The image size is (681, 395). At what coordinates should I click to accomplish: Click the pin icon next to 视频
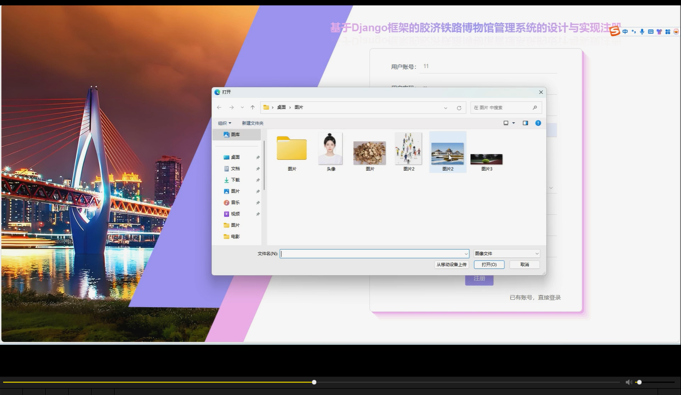click(258, 214)
